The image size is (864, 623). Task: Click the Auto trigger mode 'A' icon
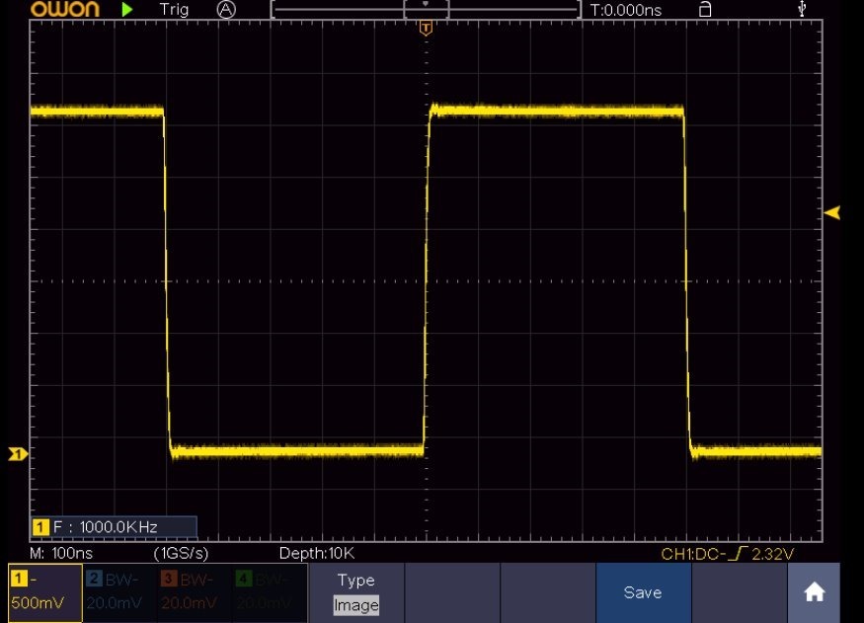tap(227, 9)
